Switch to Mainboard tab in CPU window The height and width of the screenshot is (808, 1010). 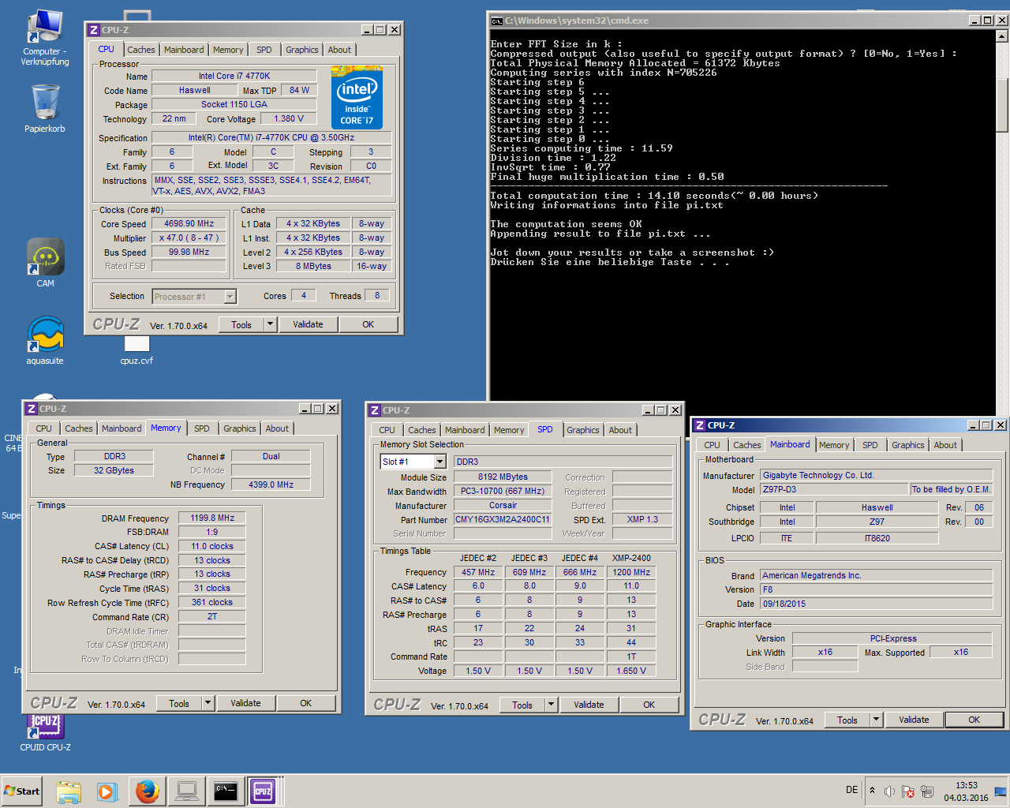184,50
